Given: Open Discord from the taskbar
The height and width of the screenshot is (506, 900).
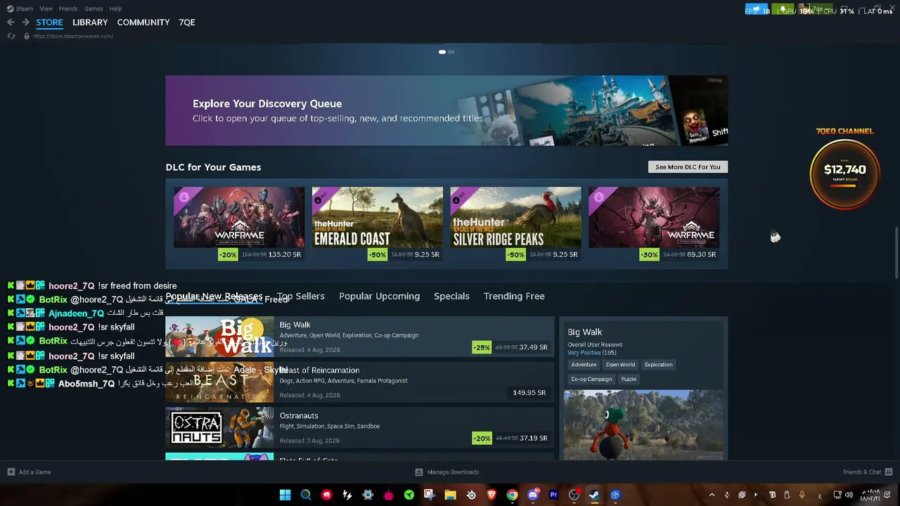Looking at the screenshot, I should coord(533,495).
